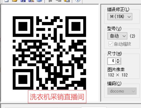This screenshot has width=141, height=108.
Task: Toggle the 自动缩放 checkbox
Action: tap(111, 44)
